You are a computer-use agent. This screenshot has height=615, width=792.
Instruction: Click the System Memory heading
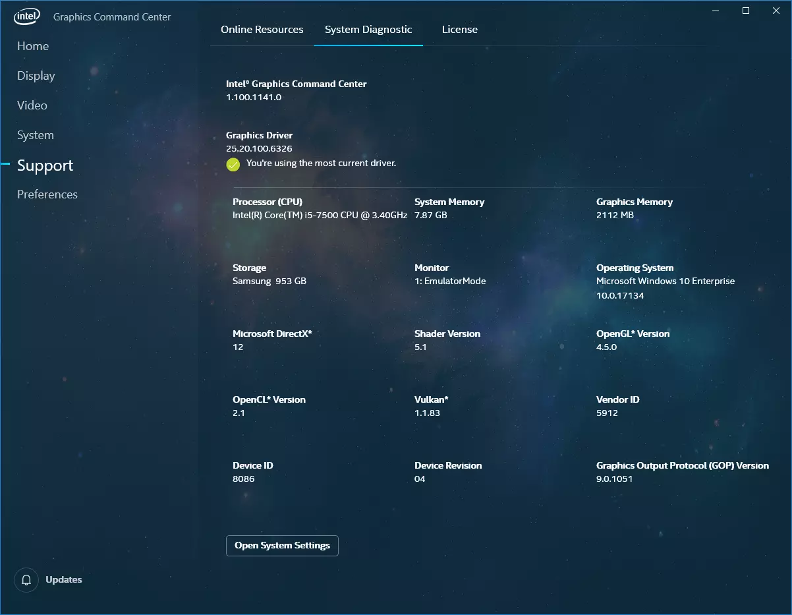click(x=449, y=202)
